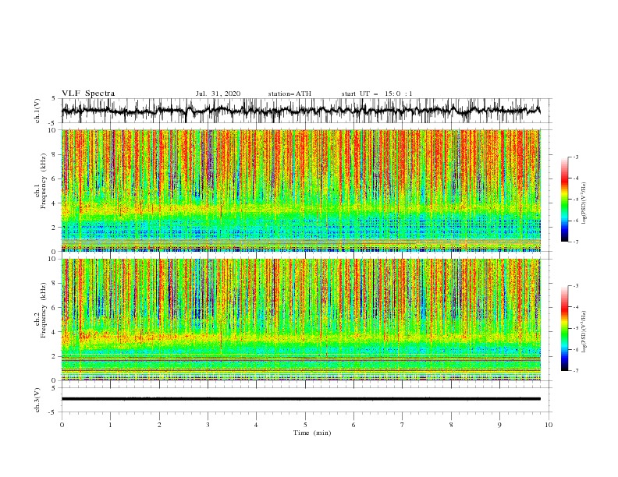The width and height of the screenshot is (618, 477).
Task: Click the "-5" tick on the ch.3(V) axis
Action: tap(53, 412)
